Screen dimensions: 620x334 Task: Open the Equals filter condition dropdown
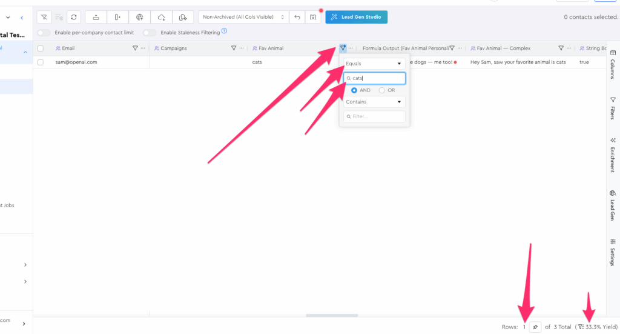coord(374,64)
